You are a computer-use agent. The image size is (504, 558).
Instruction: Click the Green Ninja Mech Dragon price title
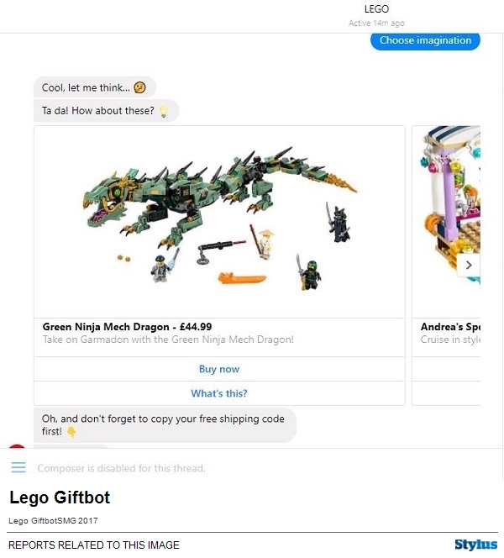128,327
